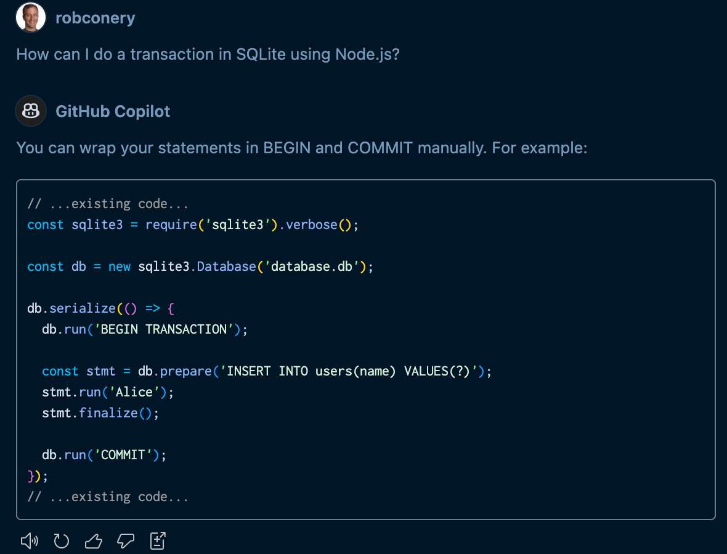Click the 'You can wrap your statements' reply text

coord(302,148)
